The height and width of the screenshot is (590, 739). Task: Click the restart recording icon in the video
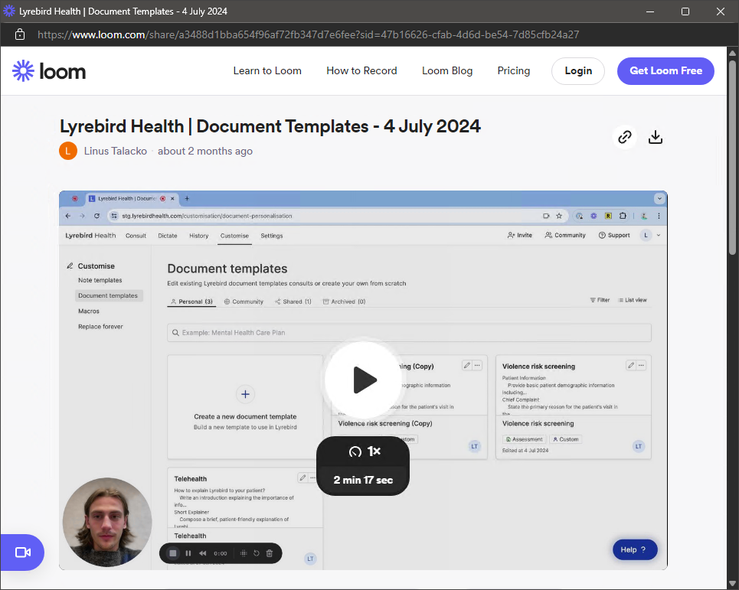(x=257, y=553)
